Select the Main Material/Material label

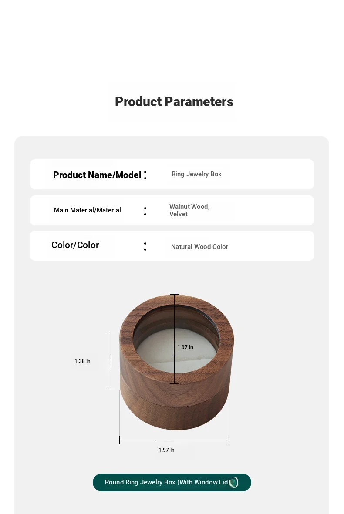(88, 210)
